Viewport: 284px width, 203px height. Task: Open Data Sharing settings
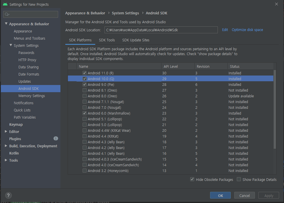coord(28,67)
